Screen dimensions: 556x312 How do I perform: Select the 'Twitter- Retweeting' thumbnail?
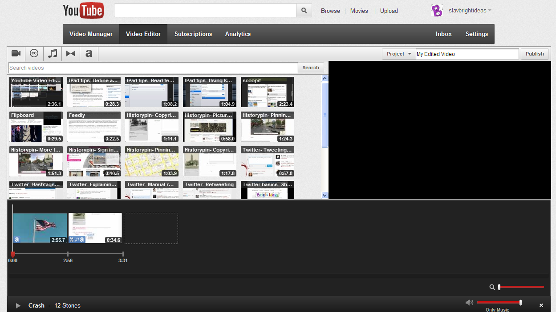(210, 190)
